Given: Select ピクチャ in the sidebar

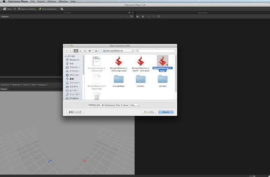Looking at the screenshot, I should point(73,87).
